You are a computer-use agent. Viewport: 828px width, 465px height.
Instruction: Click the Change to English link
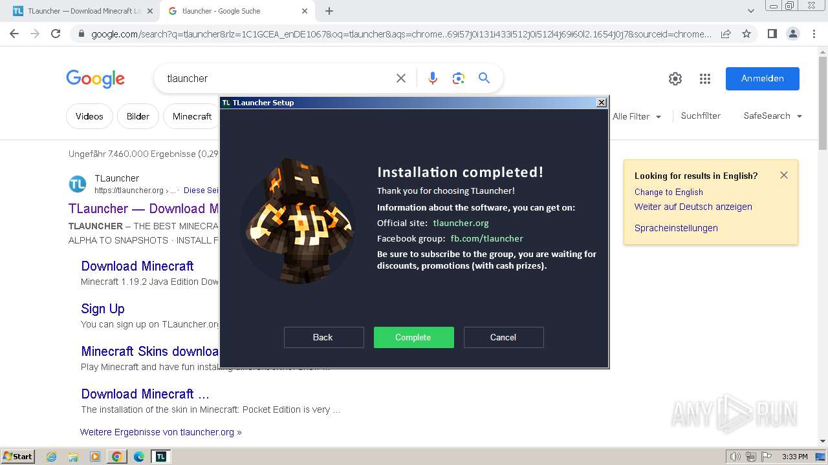(x=669, y=192)
